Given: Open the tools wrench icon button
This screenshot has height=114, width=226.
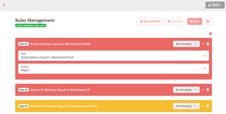Looking at the screenshot, I should click(x=208, y=21).
